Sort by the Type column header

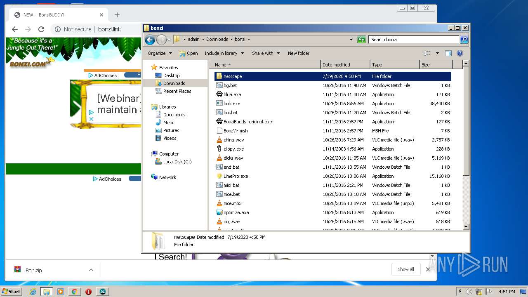395,65
